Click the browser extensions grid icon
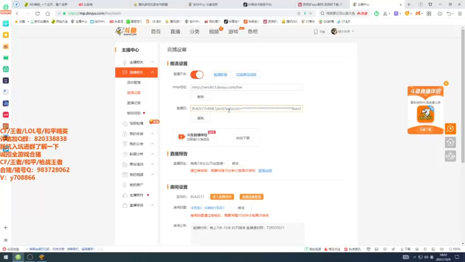465x262 pixels. (x=429, y=13)
